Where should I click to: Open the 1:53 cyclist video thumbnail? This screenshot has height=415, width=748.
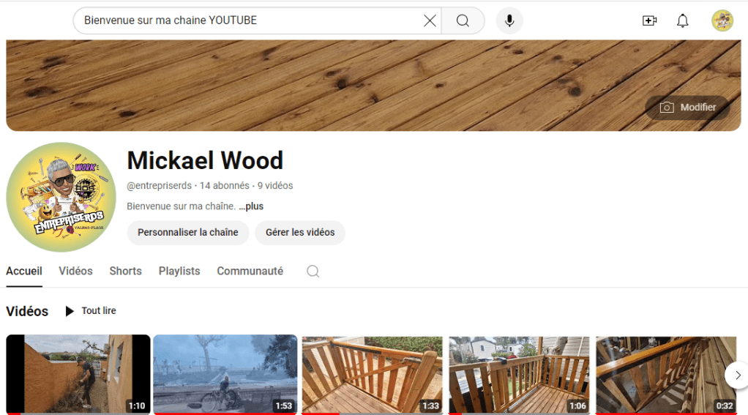[225, 373]
